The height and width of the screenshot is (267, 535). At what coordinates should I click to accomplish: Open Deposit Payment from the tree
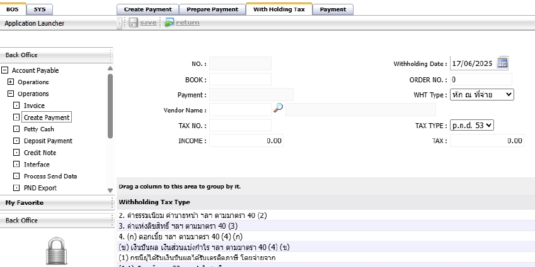tap(48, 141)
